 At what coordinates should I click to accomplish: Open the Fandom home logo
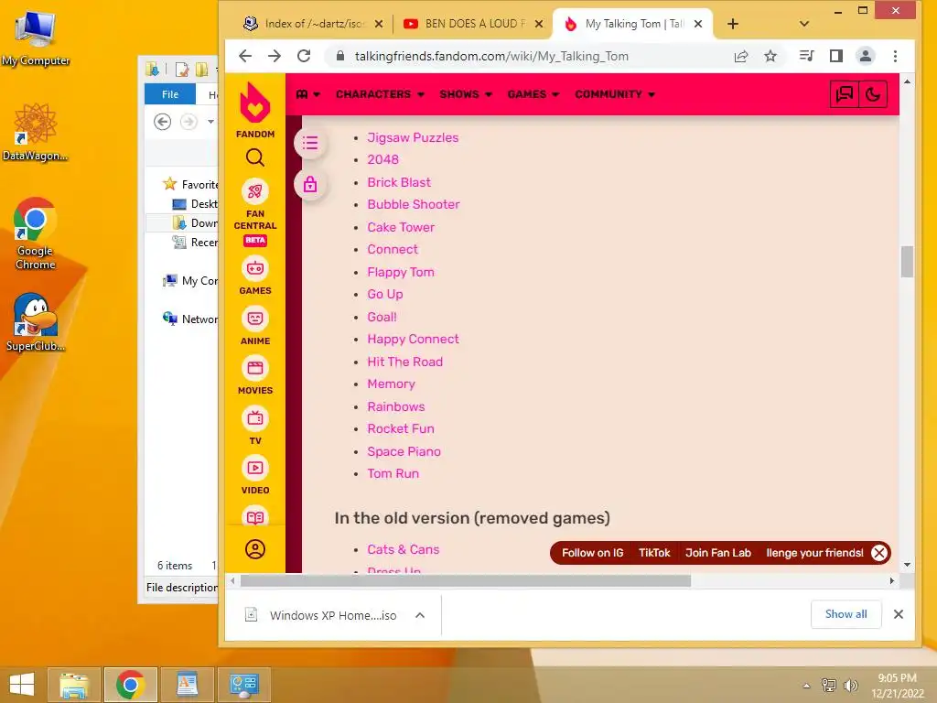[x=255, y=110]
